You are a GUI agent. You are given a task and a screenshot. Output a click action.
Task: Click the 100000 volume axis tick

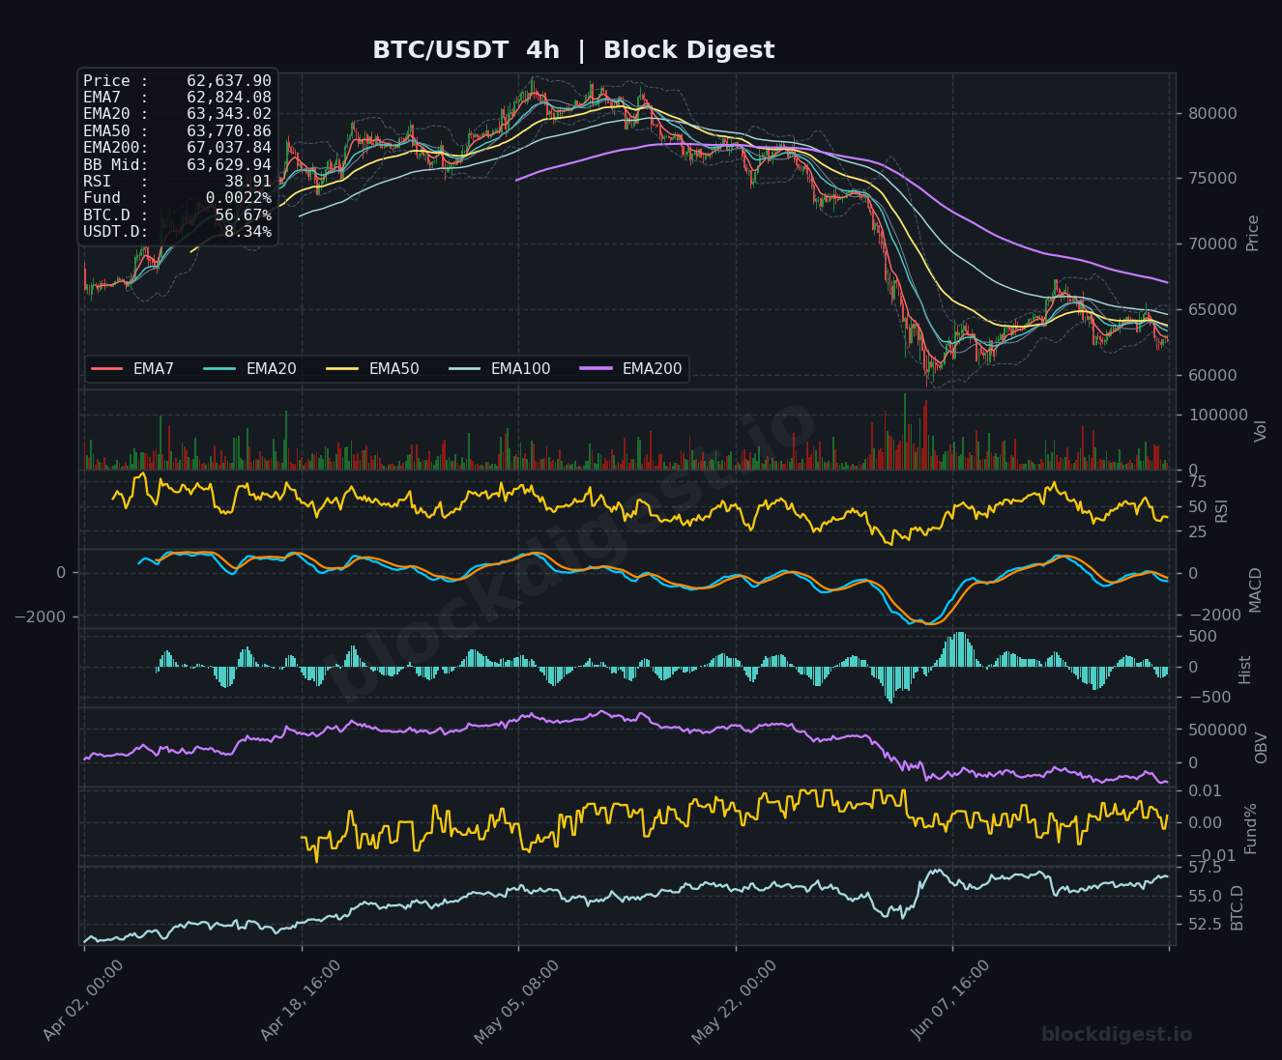click(x=1216, y=415)
